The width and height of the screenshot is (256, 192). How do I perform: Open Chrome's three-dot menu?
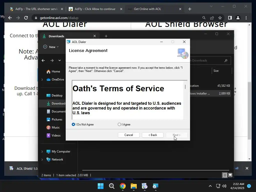(x=246, y=18)
